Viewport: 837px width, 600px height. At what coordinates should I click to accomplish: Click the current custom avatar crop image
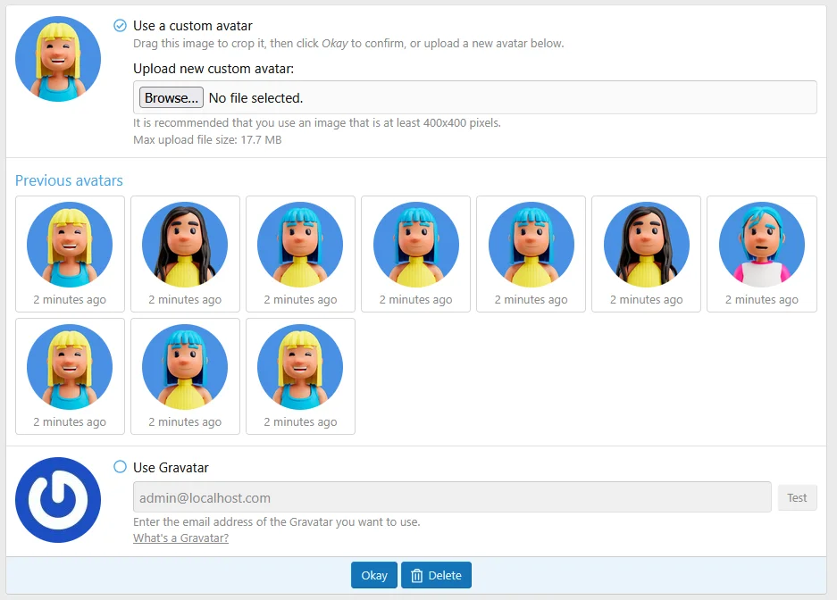coord(58,59)
